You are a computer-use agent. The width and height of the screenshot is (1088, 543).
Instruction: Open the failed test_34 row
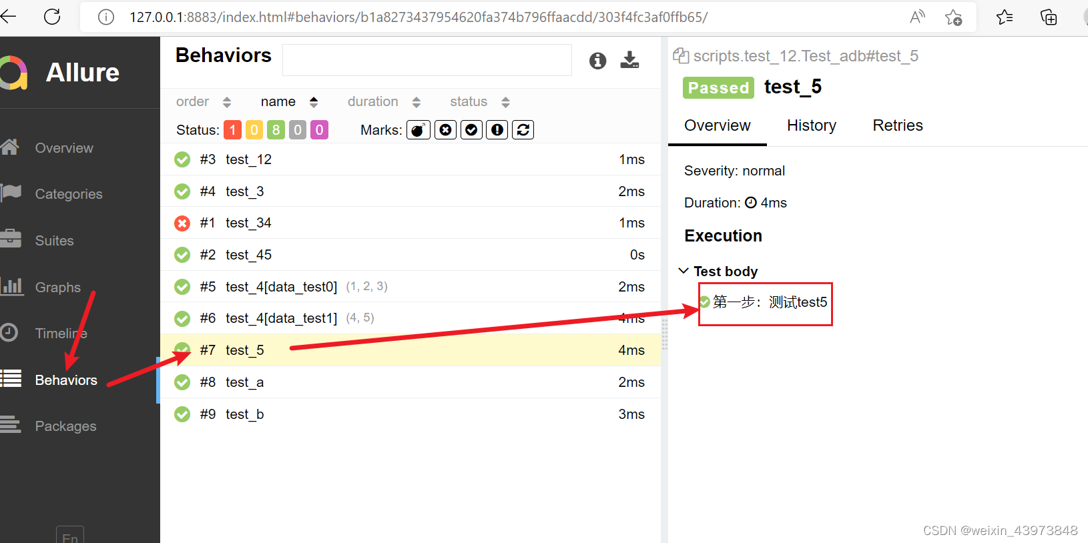click(410, 223)
